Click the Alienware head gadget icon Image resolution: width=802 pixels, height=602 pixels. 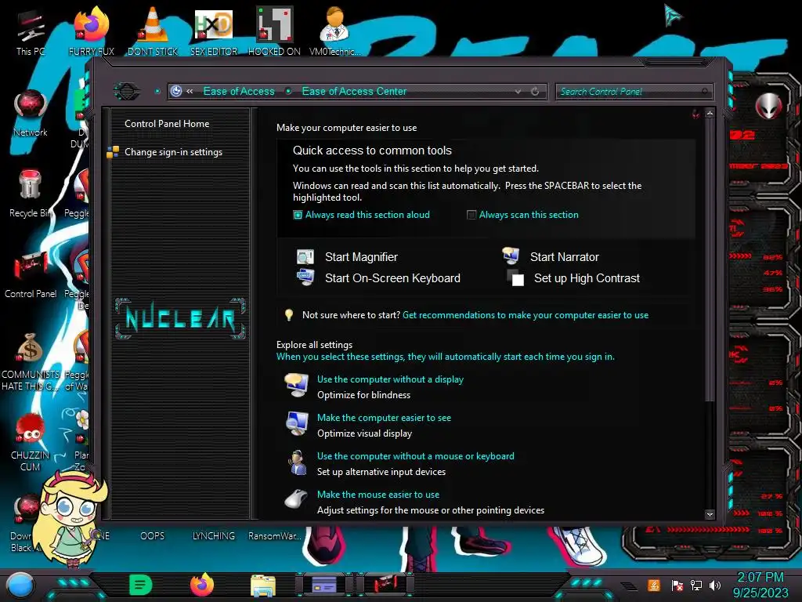(x=769, y=107)
